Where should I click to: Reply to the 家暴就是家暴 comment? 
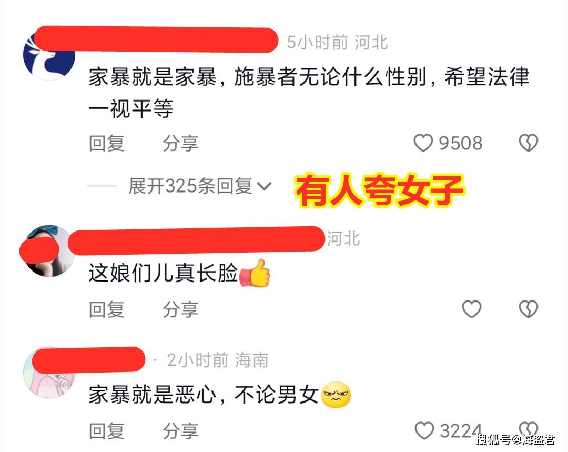point(107,143)
